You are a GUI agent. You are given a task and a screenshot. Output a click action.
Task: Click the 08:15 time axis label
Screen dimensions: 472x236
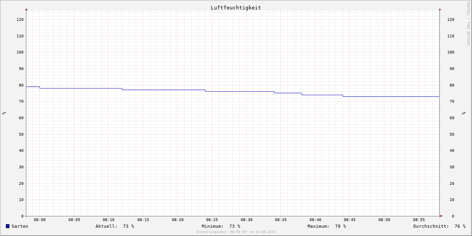pyautogui.click(x=143, y=220)
